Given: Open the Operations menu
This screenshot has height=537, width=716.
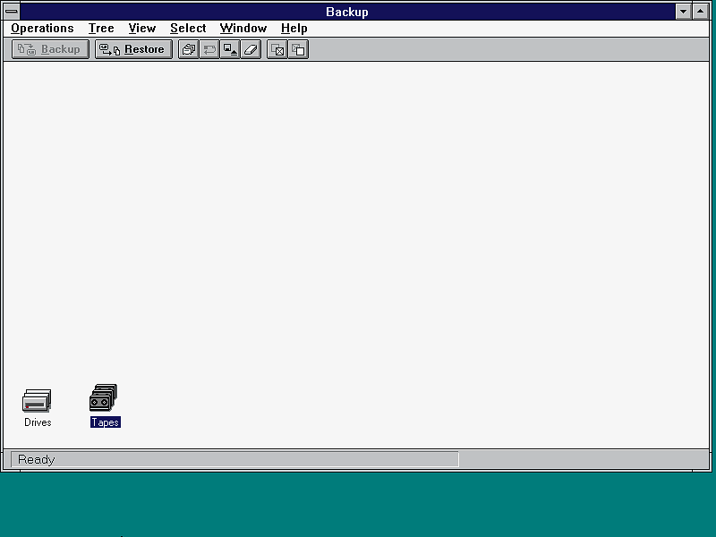Looking at the screenshot, I should coord(42,28).
